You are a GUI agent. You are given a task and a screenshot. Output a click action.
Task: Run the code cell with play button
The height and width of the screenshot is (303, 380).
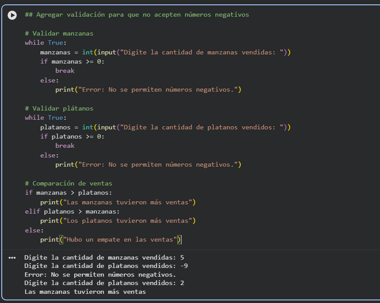[x=12, y=15]
